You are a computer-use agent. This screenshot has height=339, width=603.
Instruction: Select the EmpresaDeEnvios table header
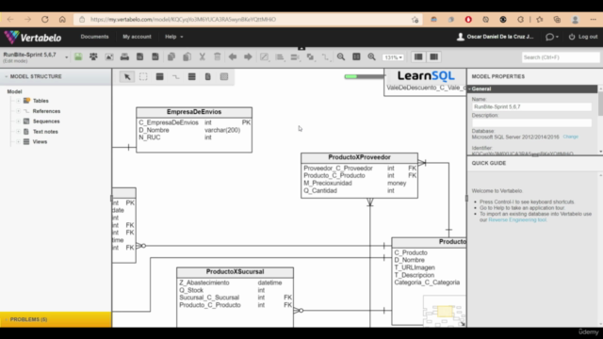pos(194,112)
